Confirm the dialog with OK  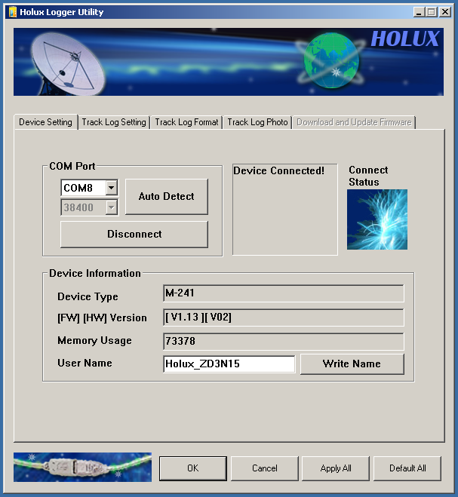[193, 468]
